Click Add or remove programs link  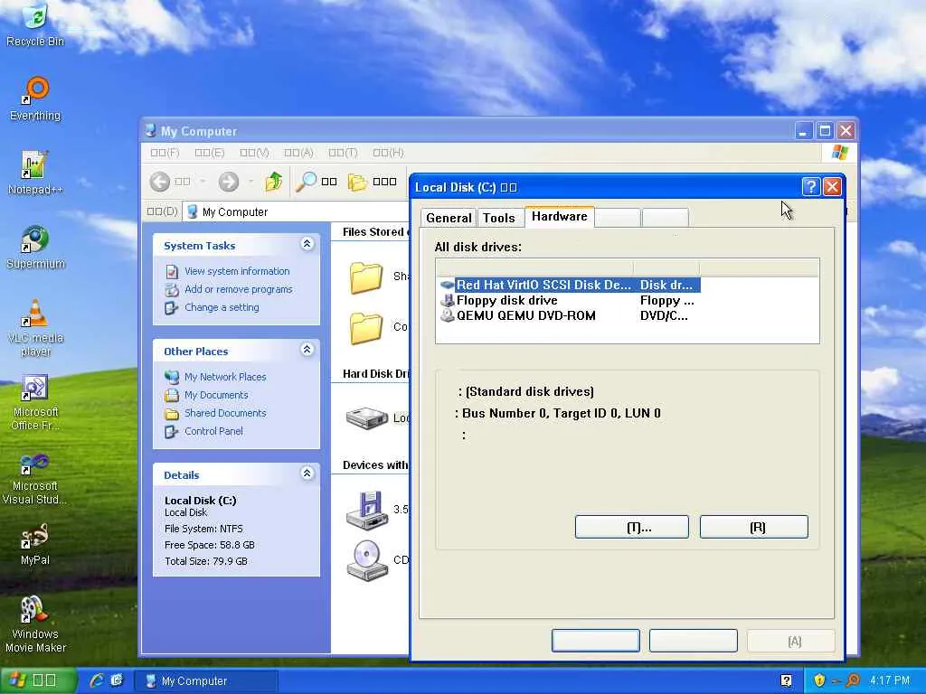[x=238, y=289]
